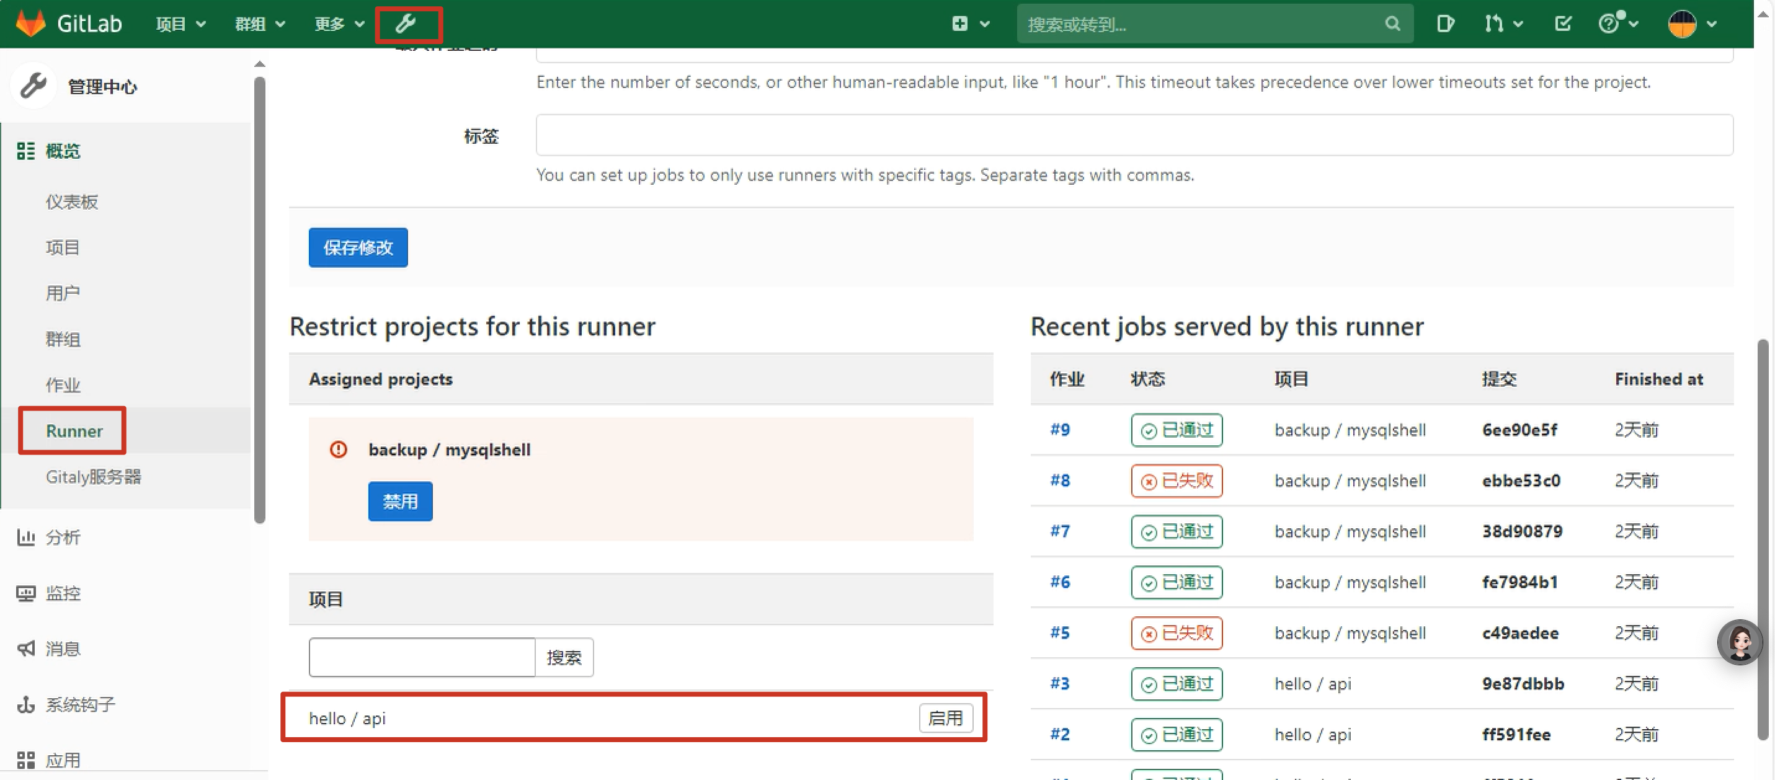
Task: Enable runner for hello / api
Action: (945, 718)
